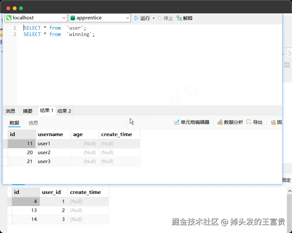This screenshot has width=292, height=233.
Task: Click the create_time Null cell for user3
Action: (x=119, y=161)
